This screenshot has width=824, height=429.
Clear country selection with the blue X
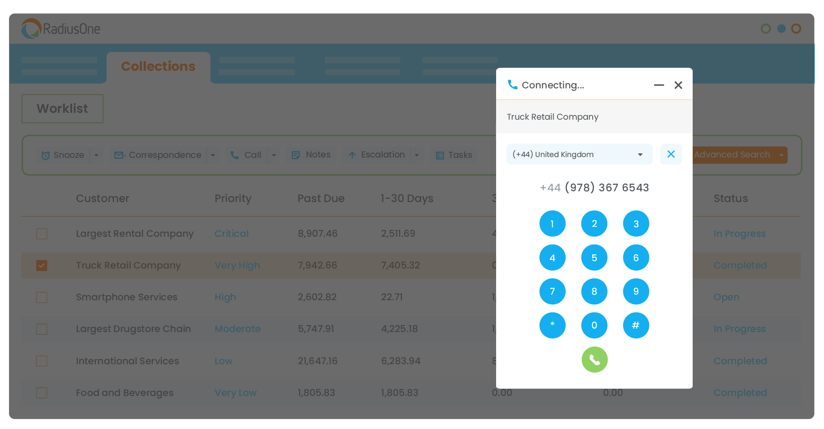(671, 154)
